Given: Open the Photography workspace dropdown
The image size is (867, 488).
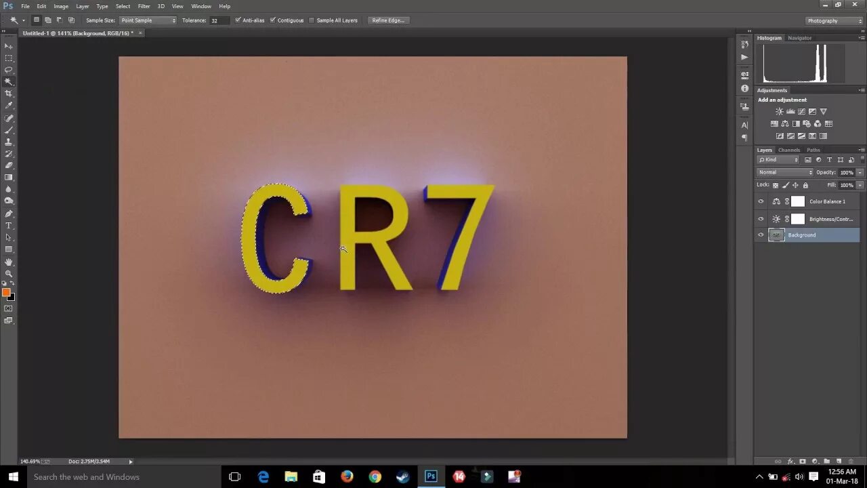Looking at the screenshot, I should click(834, 20).
